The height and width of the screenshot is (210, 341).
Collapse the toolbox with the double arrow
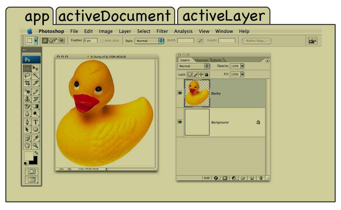tap(24, 50)
